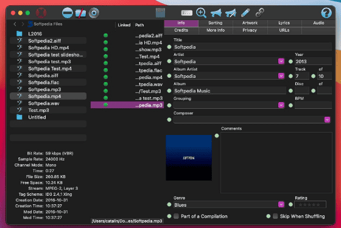Select Softpedia HD.mp4 in the file list
The width and height of the screenshot is (341, 228).
click(48, 47)
